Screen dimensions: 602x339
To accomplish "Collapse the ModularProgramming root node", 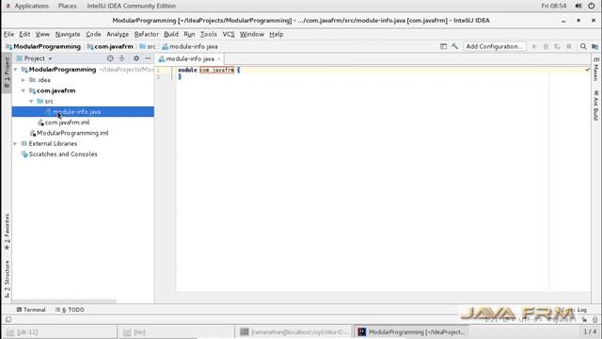I will tap(16, 70).
